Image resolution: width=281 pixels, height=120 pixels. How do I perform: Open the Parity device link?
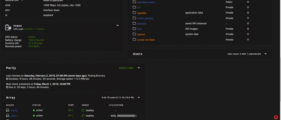click(14, 110)
